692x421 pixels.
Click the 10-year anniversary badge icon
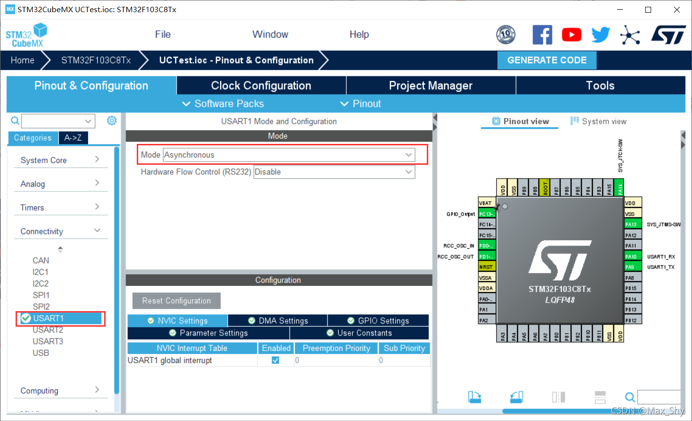pyautogui.click(x=506, y=35)
